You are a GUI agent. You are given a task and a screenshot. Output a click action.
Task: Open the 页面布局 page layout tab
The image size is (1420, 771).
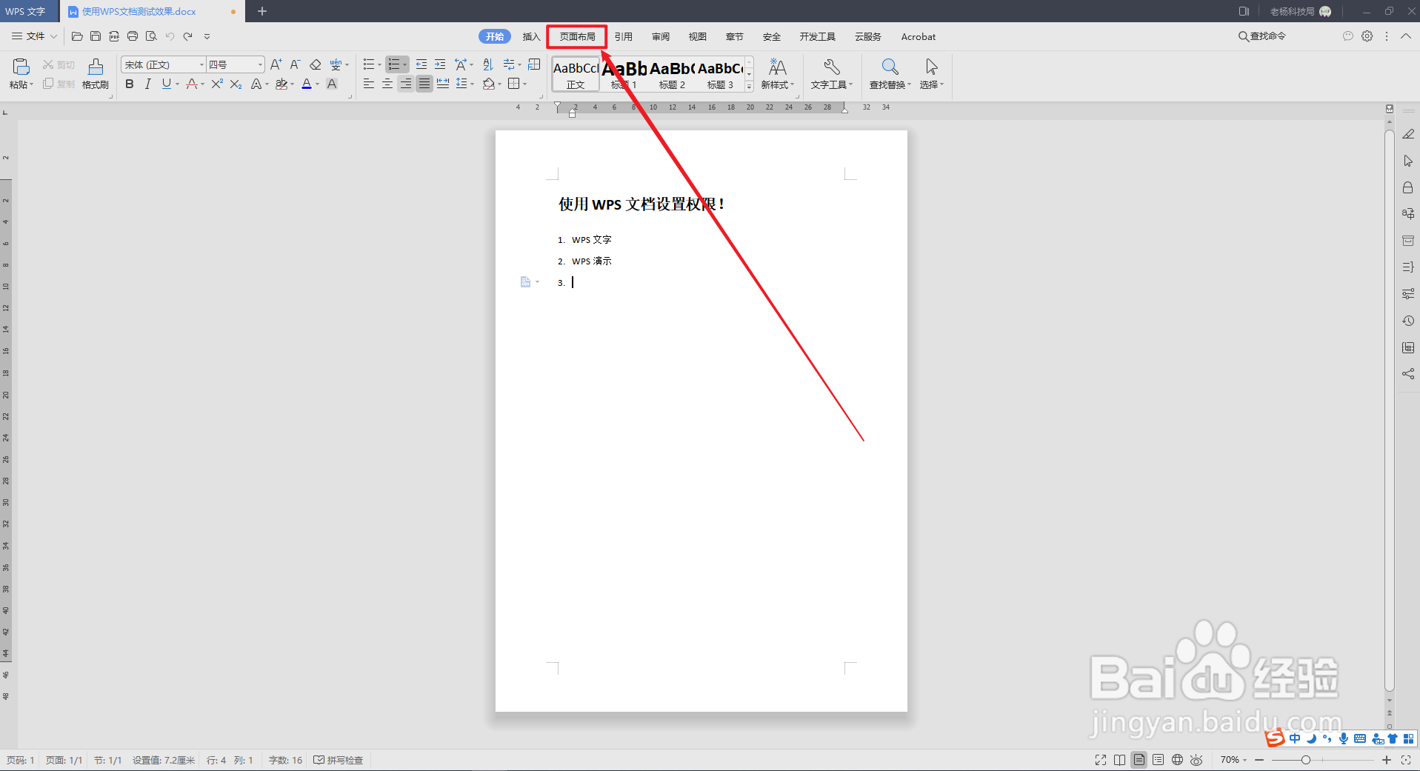coord(577,36)
